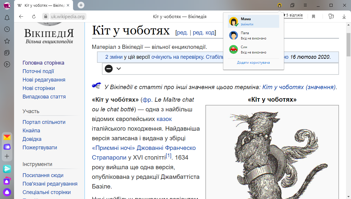Click the uk.wikipedia.org address field
Screen dimensions: 351x199
click(68, 17)
